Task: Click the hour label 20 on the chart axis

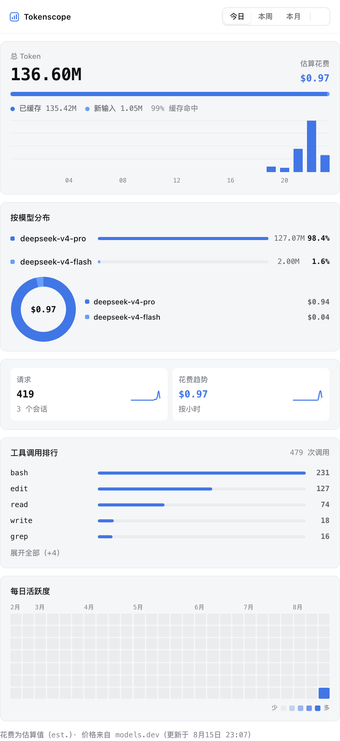Action: tap(284, 180)
